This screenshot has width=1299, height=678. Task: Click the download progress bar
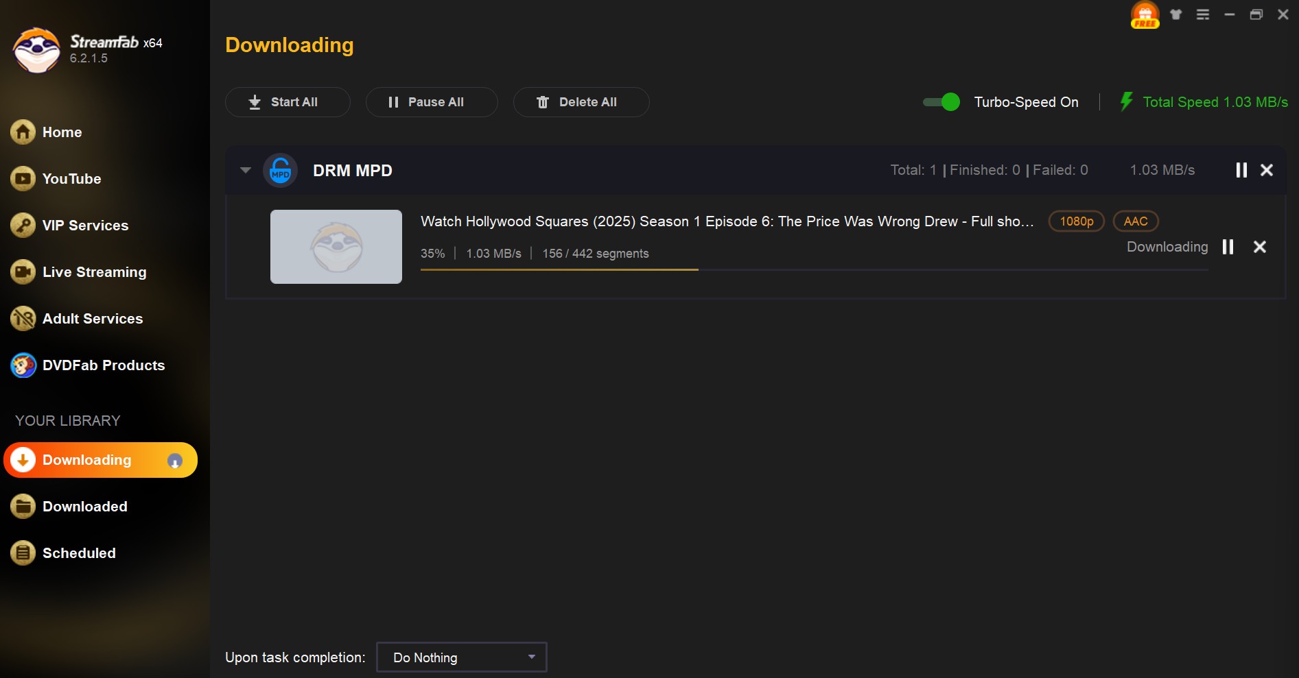(x=814, y=270)
